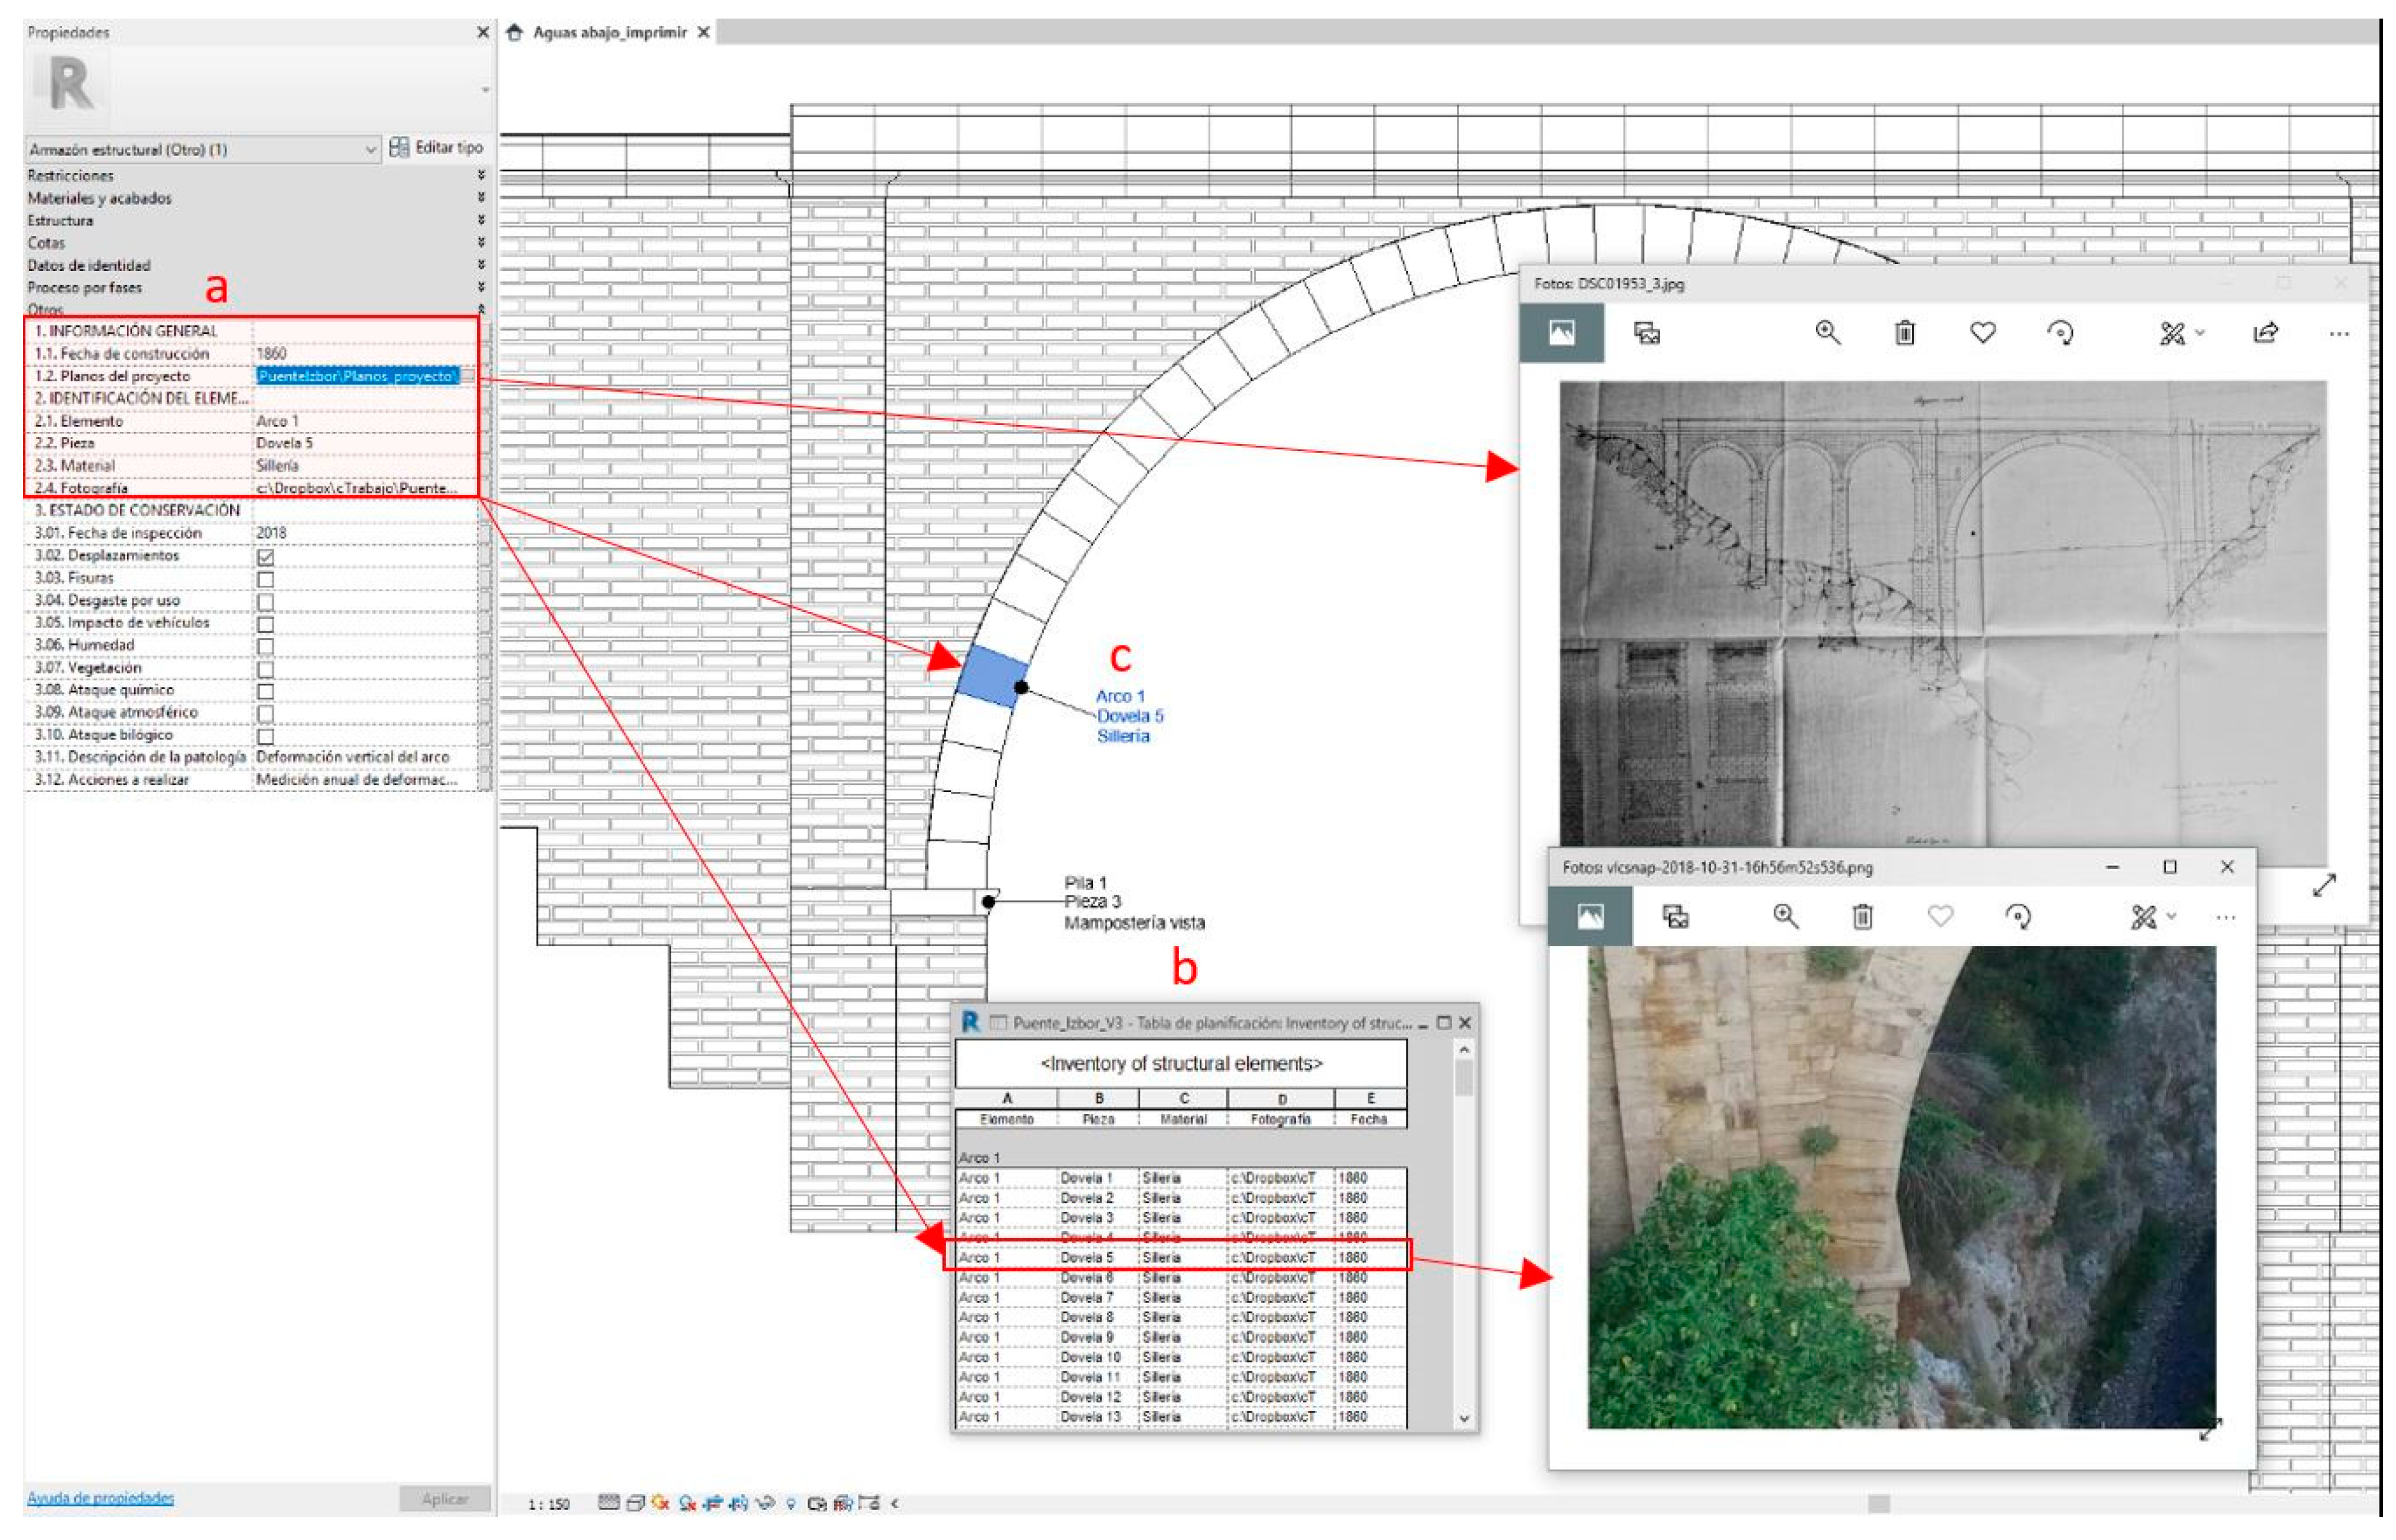Select the Aguas abajo_imprimir view tab
Image resolution: width=2396 pixels, height=1540 pixels.
609,32
